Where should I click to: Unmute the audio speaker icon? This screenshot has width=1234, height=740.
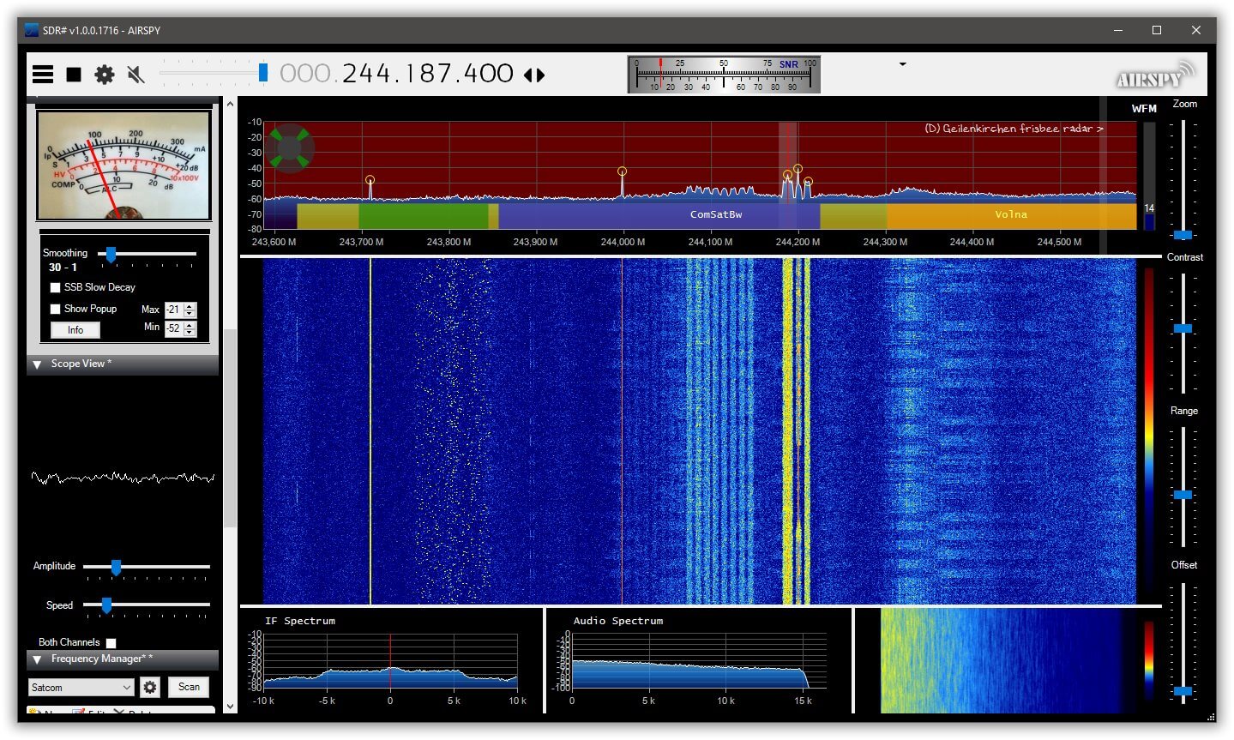[135, 75]
